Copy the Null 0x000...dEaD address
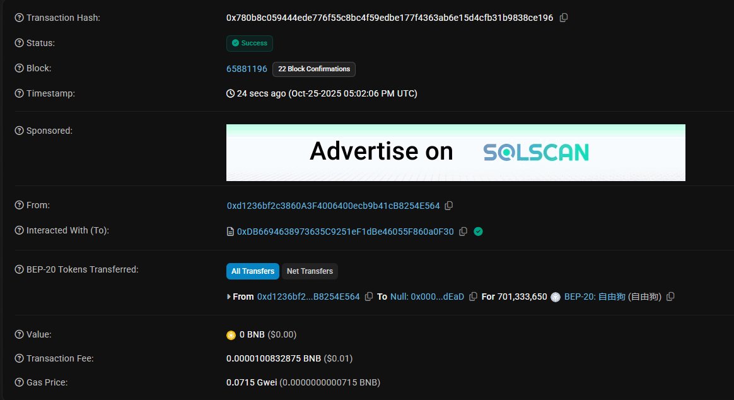The width and height of the screenshot is (734, 400). pyautogui.click(x=473, y=297)
